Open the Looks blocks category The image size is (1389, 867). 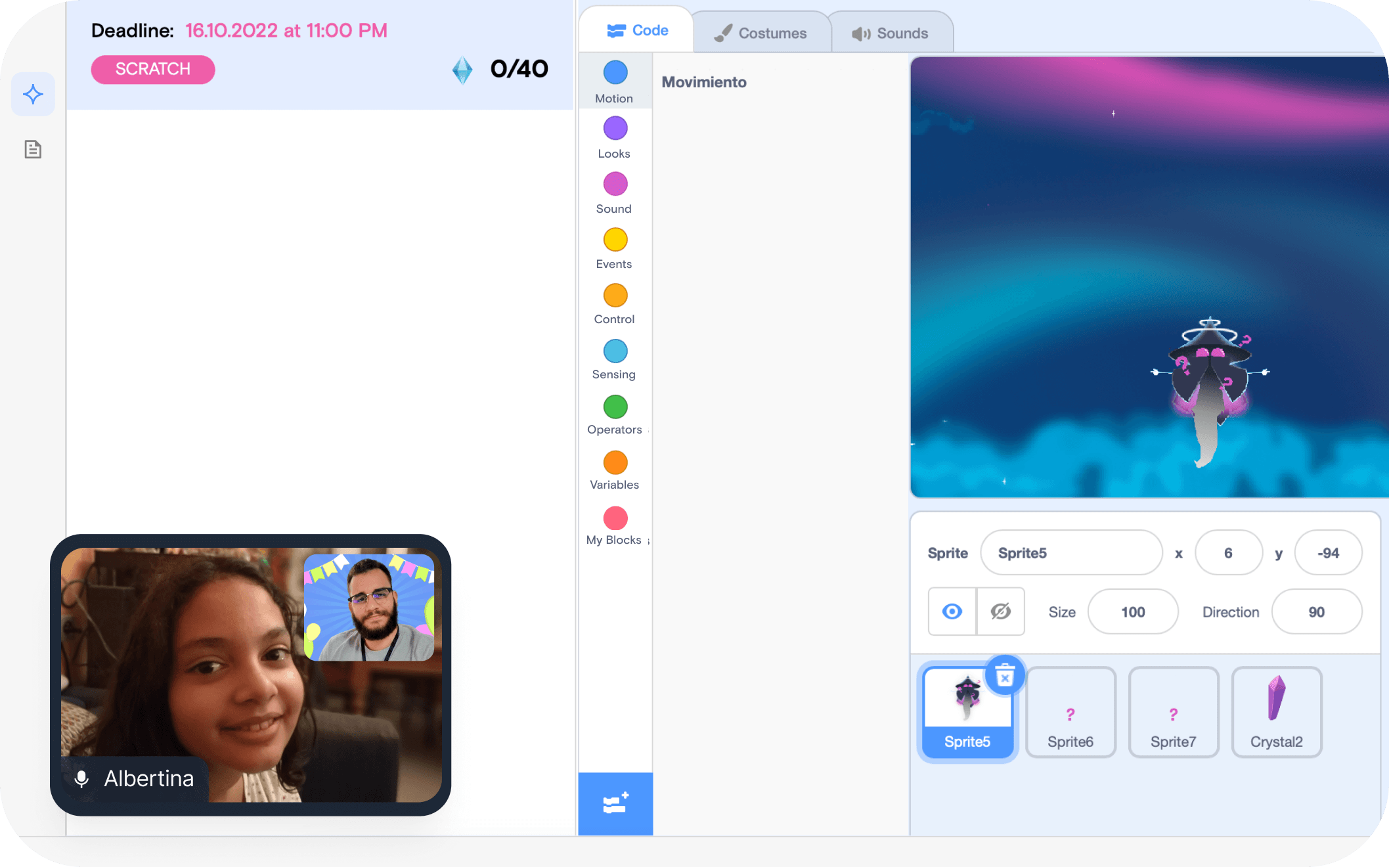click(615, 137)
